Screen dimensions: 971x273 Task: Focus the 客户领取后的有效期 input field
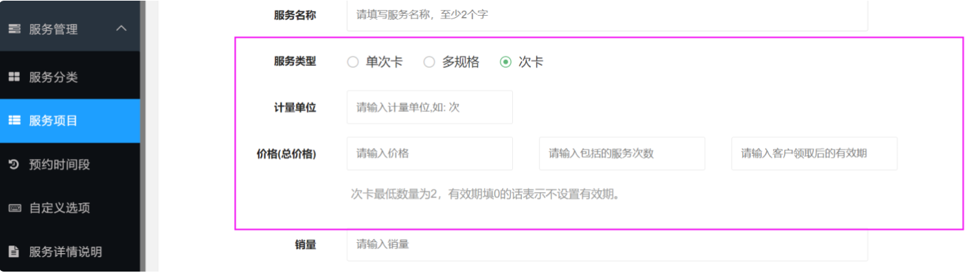coord(814,154)
